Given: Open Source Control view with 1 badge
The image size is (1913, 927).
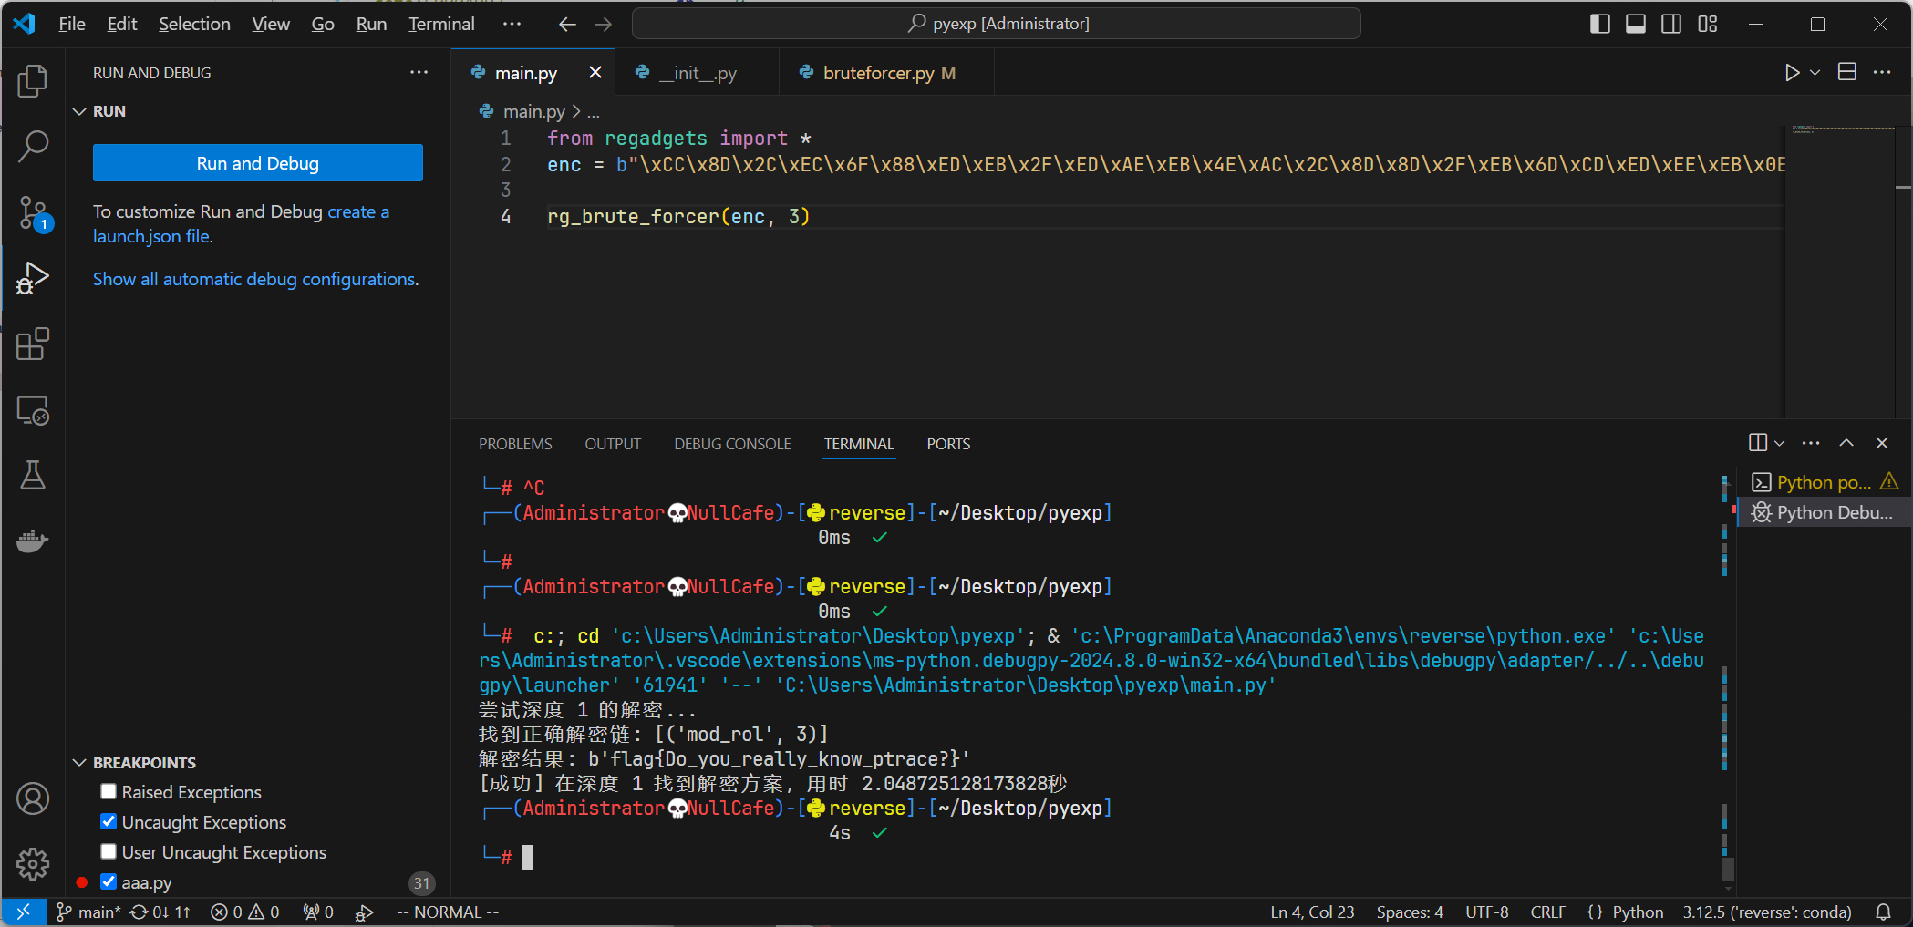Looking at the screenshot, I should [33, 212].
